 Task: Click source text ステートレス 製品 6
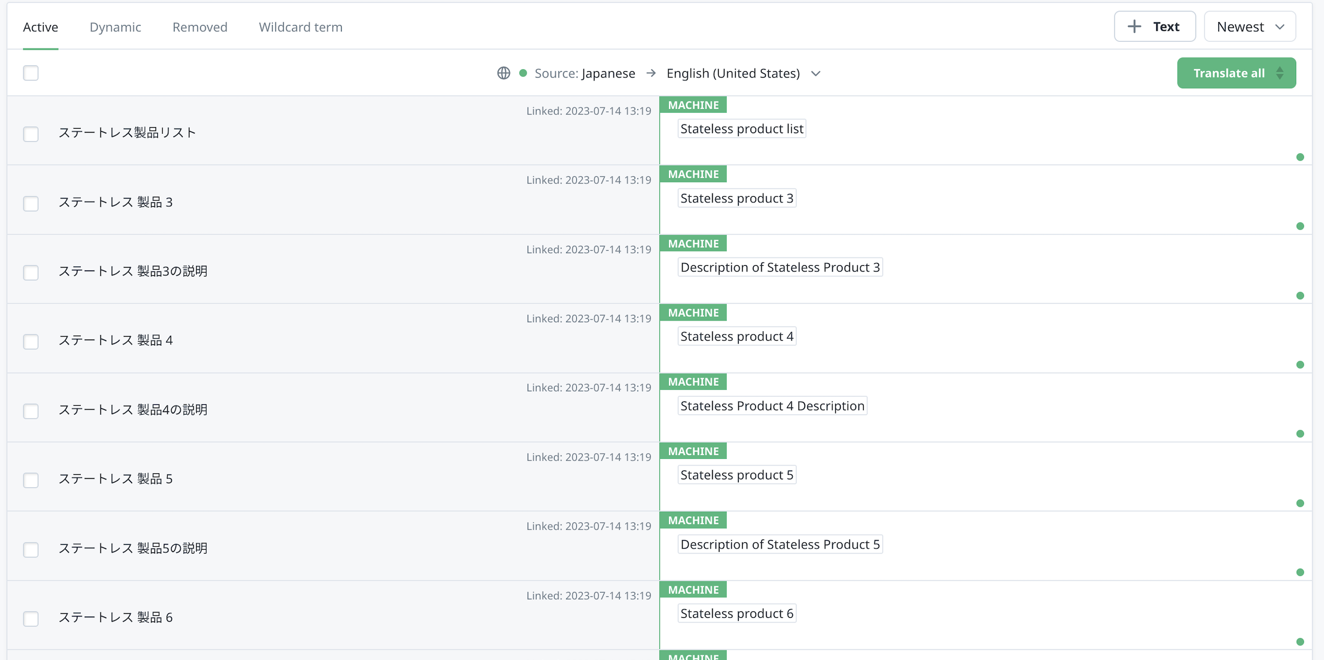click(116, 617)
